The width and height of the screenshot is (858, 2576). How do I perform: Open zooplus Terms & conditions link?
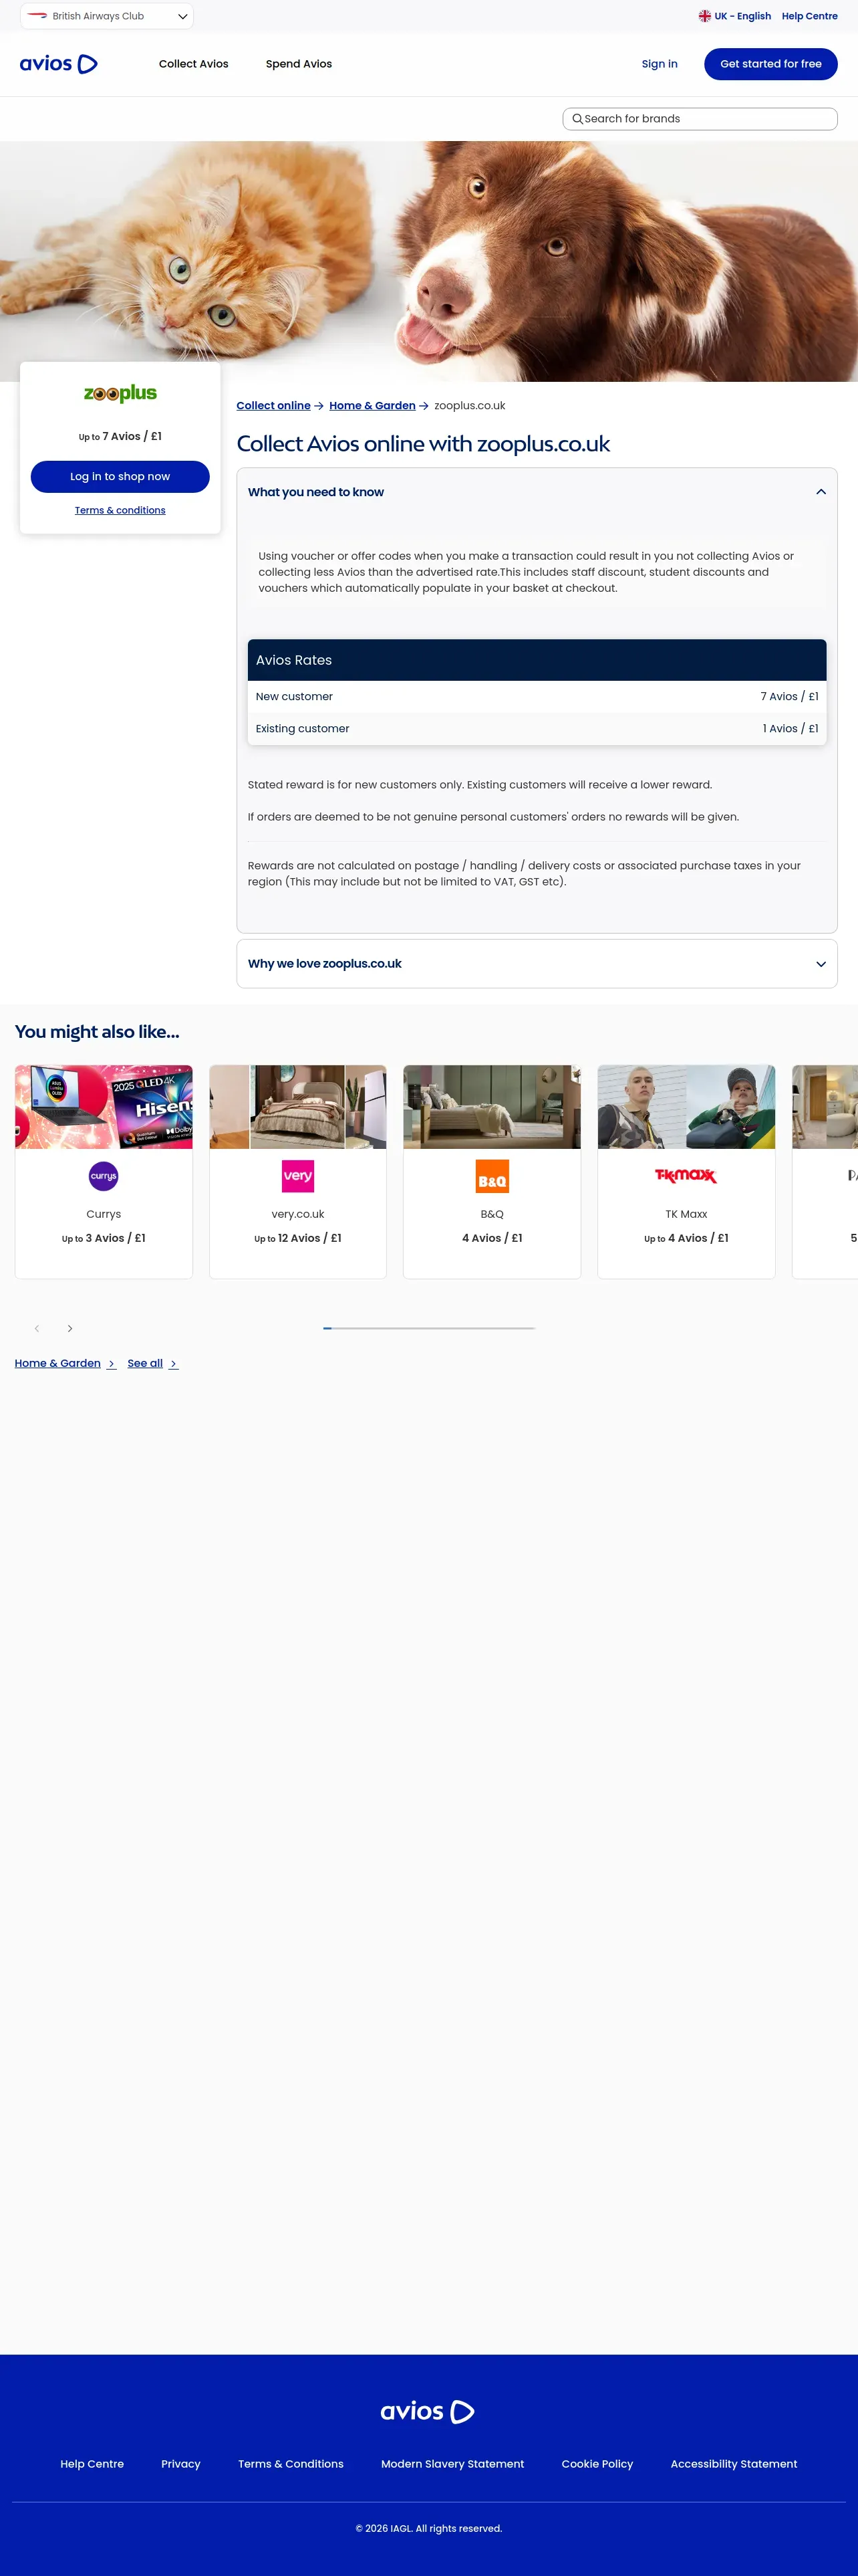coord(120,511)
